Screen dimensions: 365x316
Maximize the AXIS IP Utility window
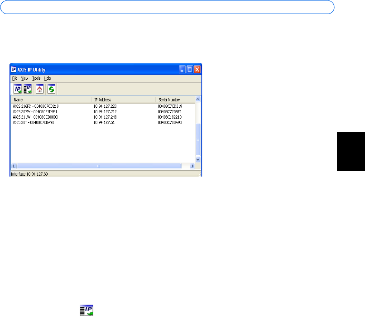190,69
